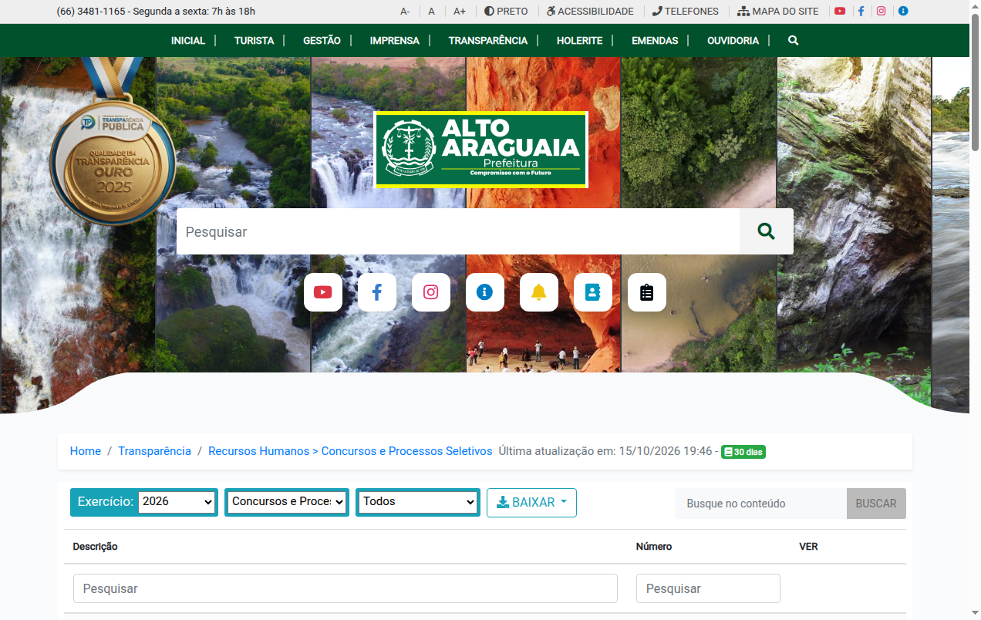Screen dimensions: 981x620
Task: Open the YouTube tile below search box
Action: [x=323, y=292]
